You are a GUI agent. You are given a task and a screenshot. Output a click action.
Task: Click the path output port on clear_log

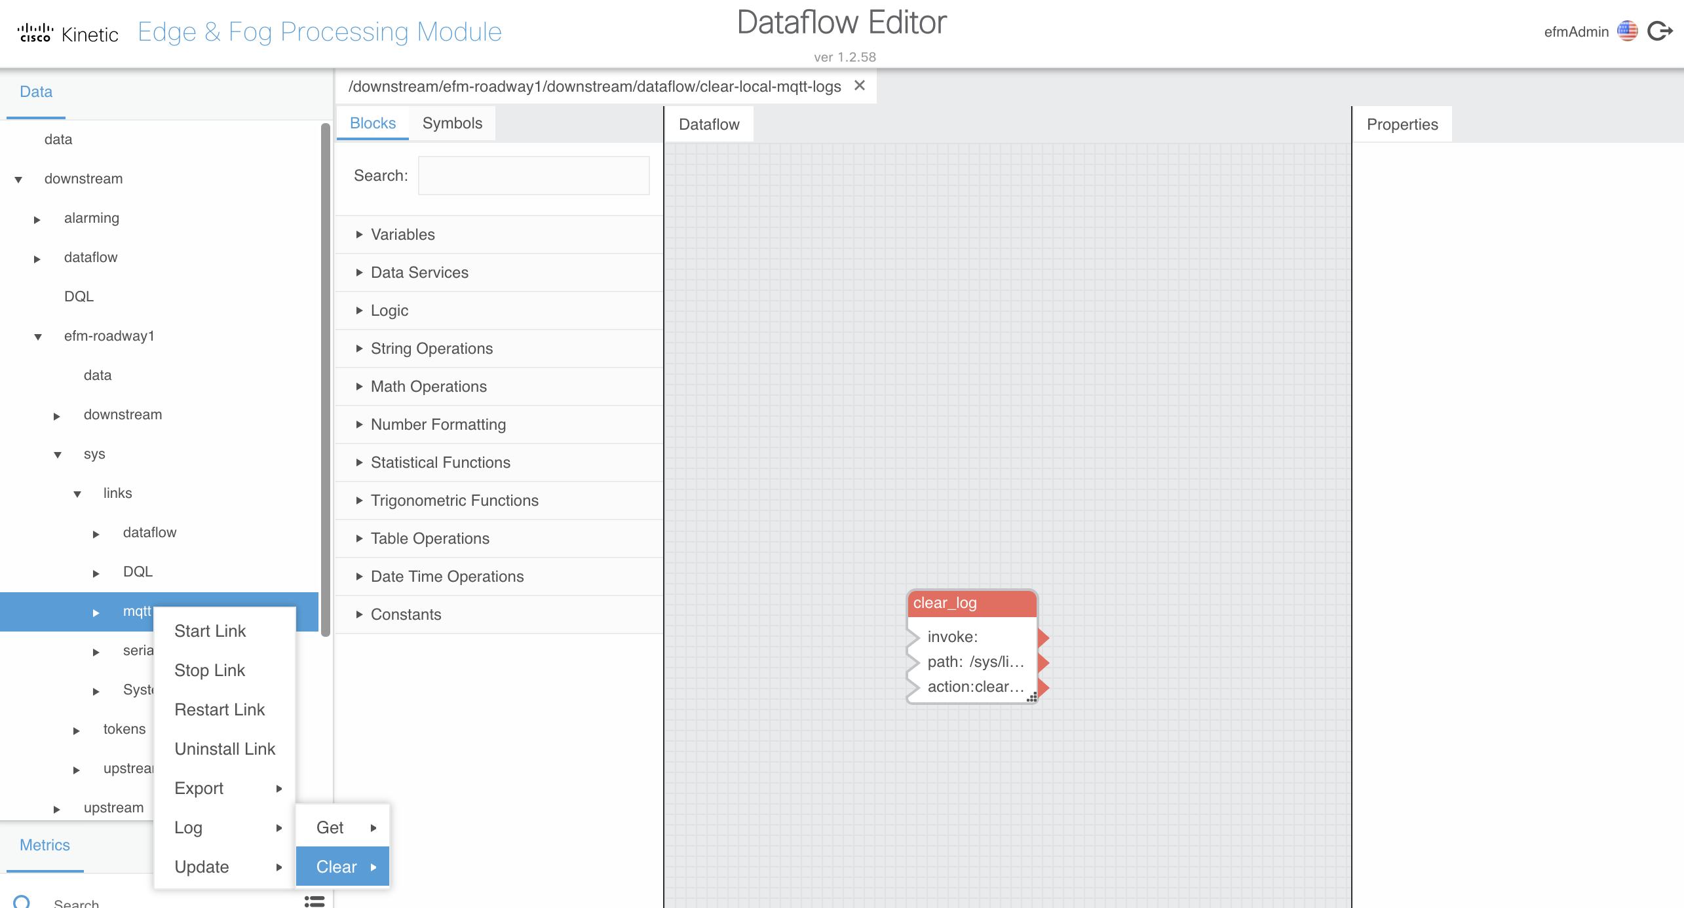pyautogui.click(x=1043, y=662)
